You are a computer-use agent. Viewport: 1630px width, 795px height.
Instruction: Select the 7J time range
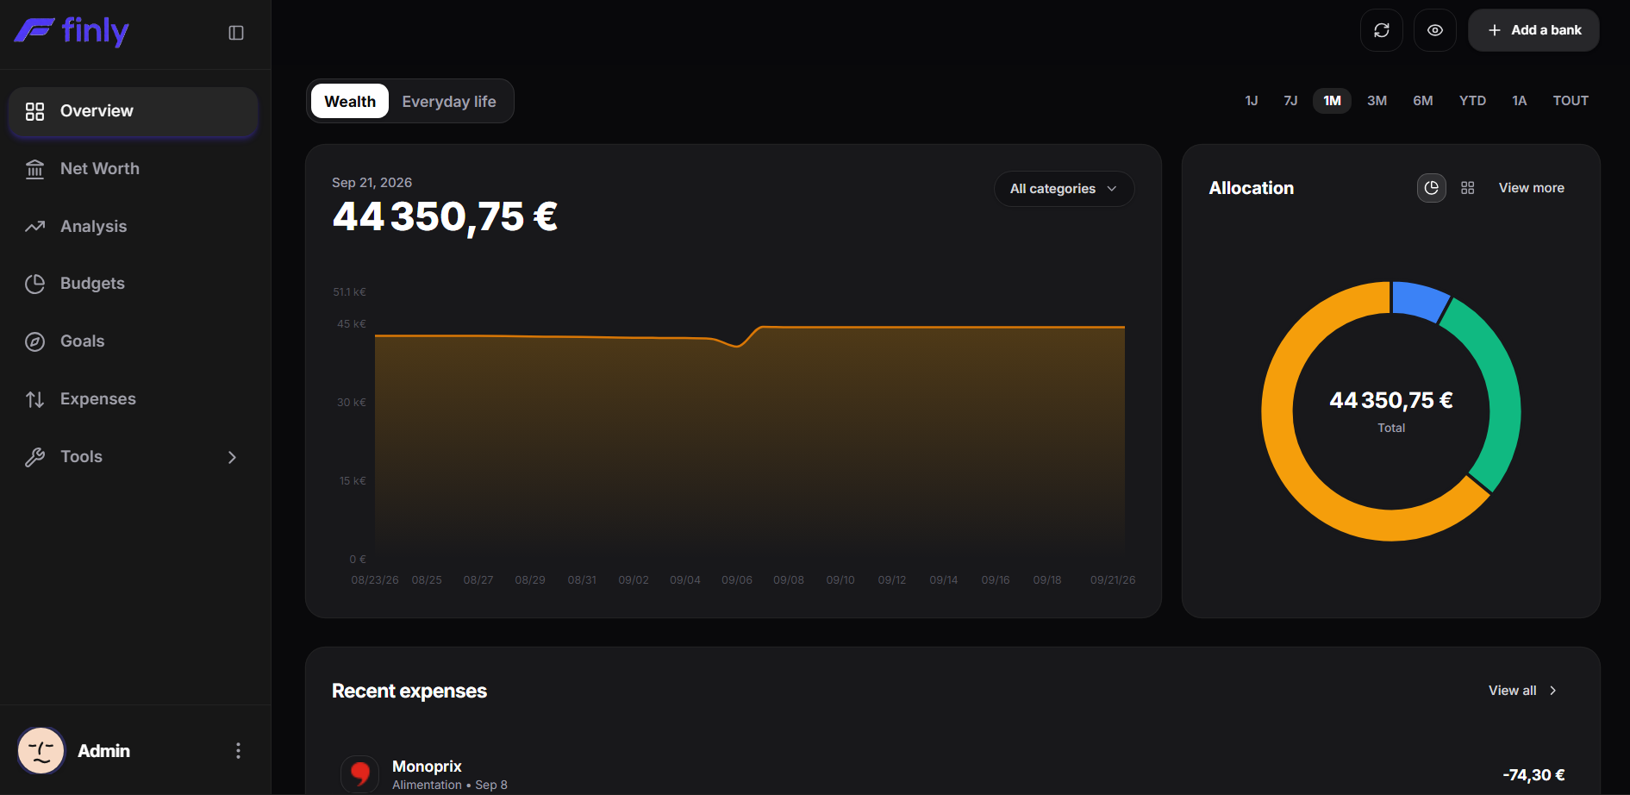point(1290,101)
